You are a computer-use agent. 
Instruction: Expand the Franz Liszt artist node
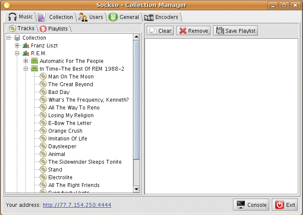tap(17, 46)
